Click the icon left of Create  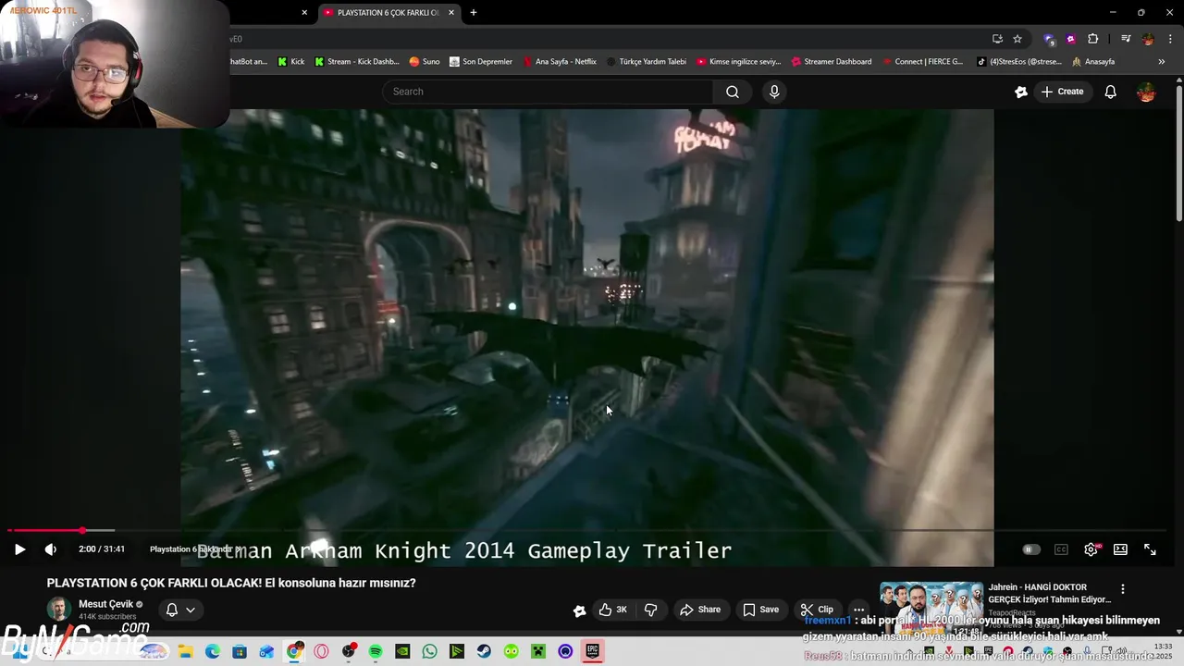point(1021,92)
